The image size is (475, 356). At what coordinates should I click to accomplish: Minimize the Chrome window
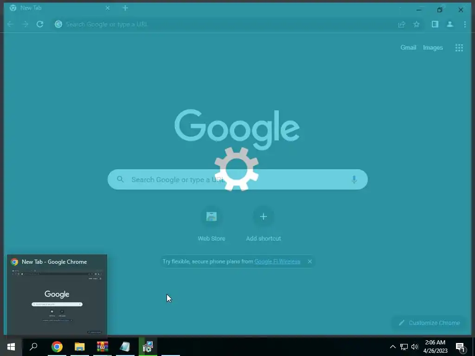point(419,10)
